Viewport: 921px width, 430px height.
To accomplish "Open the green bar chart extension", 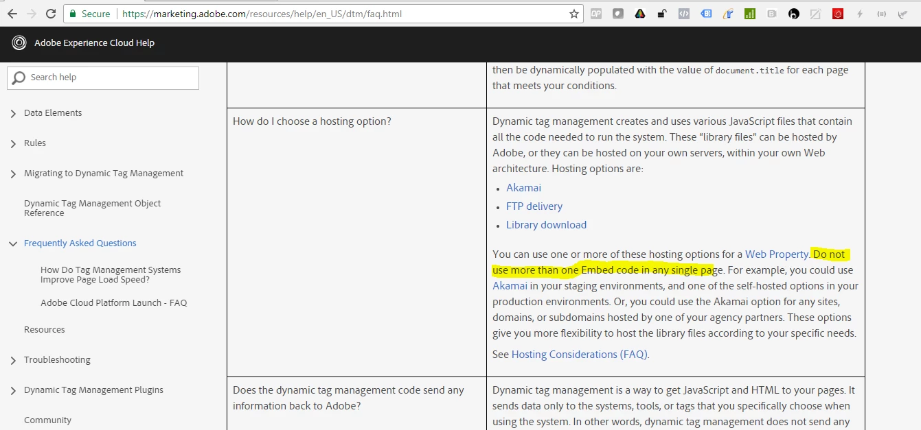I will tap(750, 14).
